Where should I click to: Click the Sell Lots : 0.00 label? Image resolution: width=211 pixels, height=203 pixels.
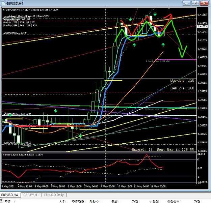click(182, 88)
